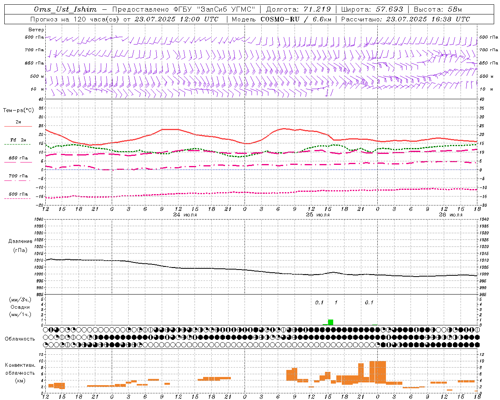
Task: Click the Облачность cloud cover label
Action: (x=20, y=339)
